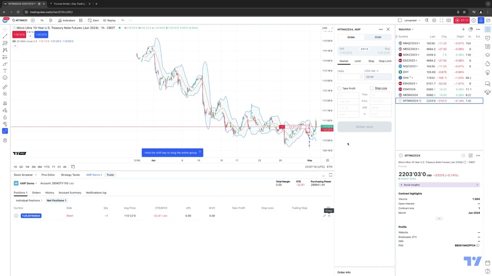Add symbol to watchlist plus icon
The image size is (492, 276).
(463, 29)
